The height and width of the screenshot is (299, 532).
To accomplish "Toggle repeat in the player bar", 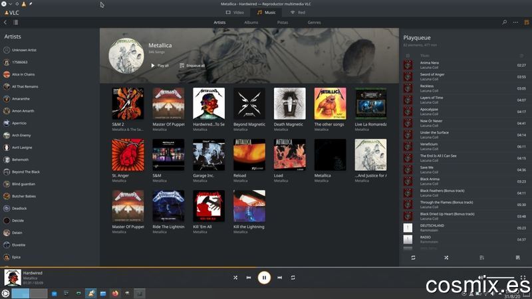I will [293, 278].
